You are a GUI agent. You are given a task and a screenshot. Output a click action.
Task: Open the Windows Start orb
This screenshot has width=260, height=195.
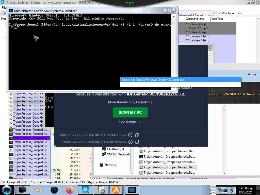pos(7,190)
